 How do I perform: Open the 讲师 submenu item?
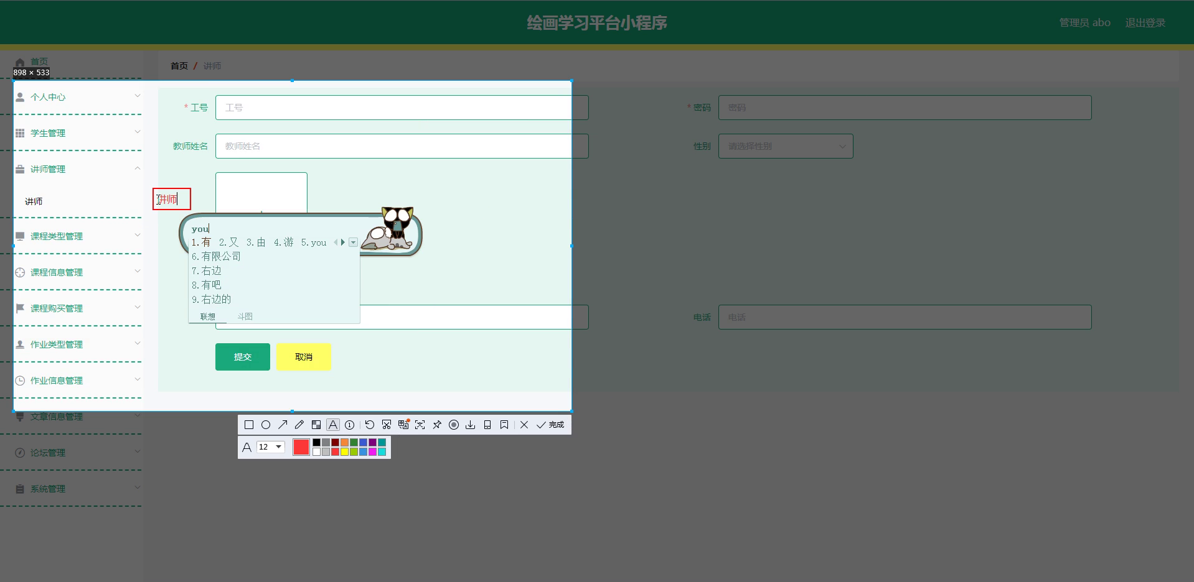coord(34,201)
